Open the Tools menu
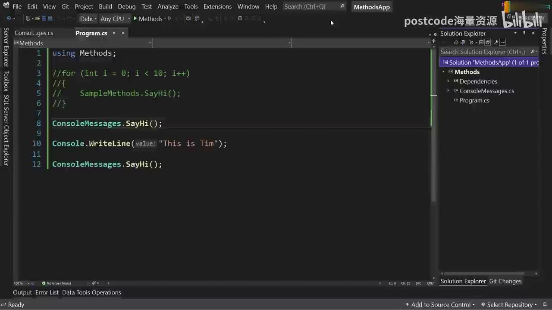The height and width of the screenshot is (310, 552). [191, 6]
